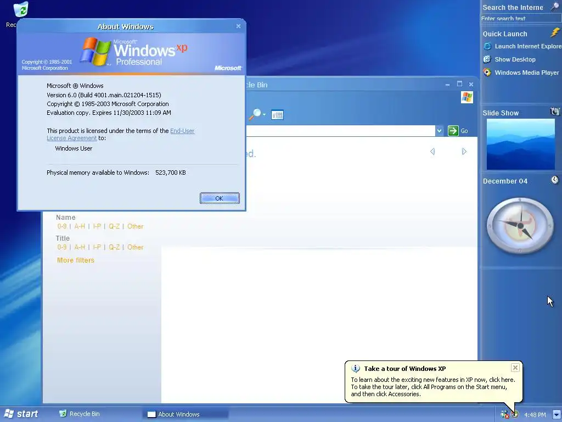Filter Name by 0-9

click(62, 226)
